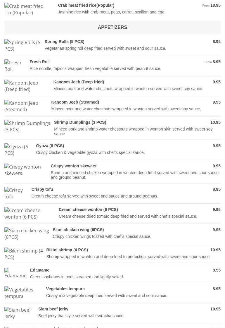Open Cream cheese wonton (6 PCS) item

pos(88,209)
